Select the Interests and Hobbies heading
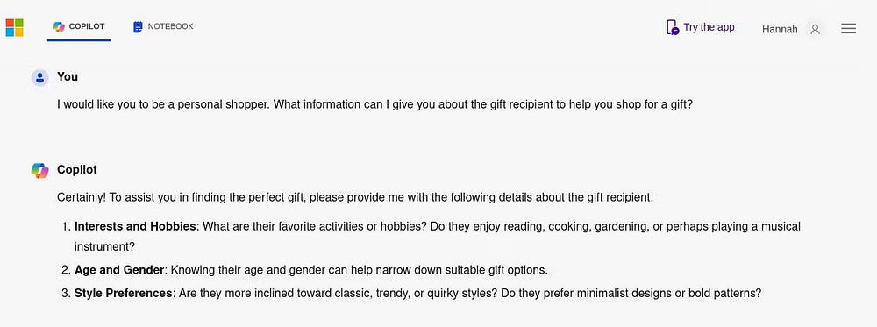The height and width of the screenshot is (327, 877). (x=135, y=226)
